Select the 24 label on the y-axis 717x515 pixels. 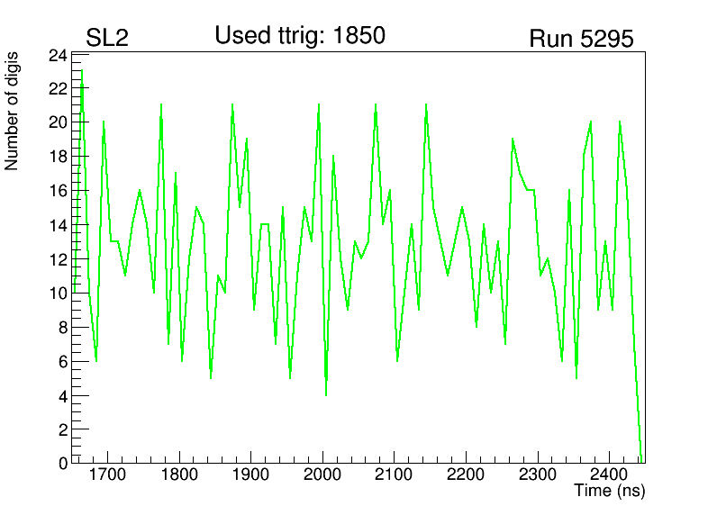[57, 55]
